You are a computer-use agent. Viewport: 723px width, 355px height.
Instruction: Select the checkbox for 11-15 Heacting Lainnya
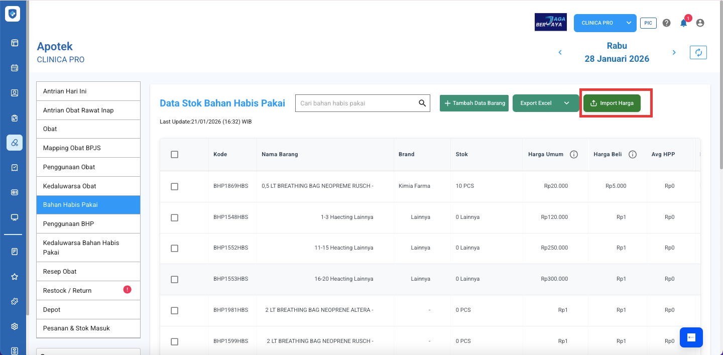click(x=174, y=248)
